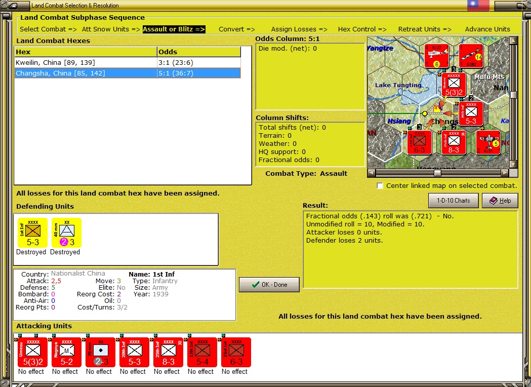Click the book icon on the Help button
The image size is (531, 387).
point(494,201)
